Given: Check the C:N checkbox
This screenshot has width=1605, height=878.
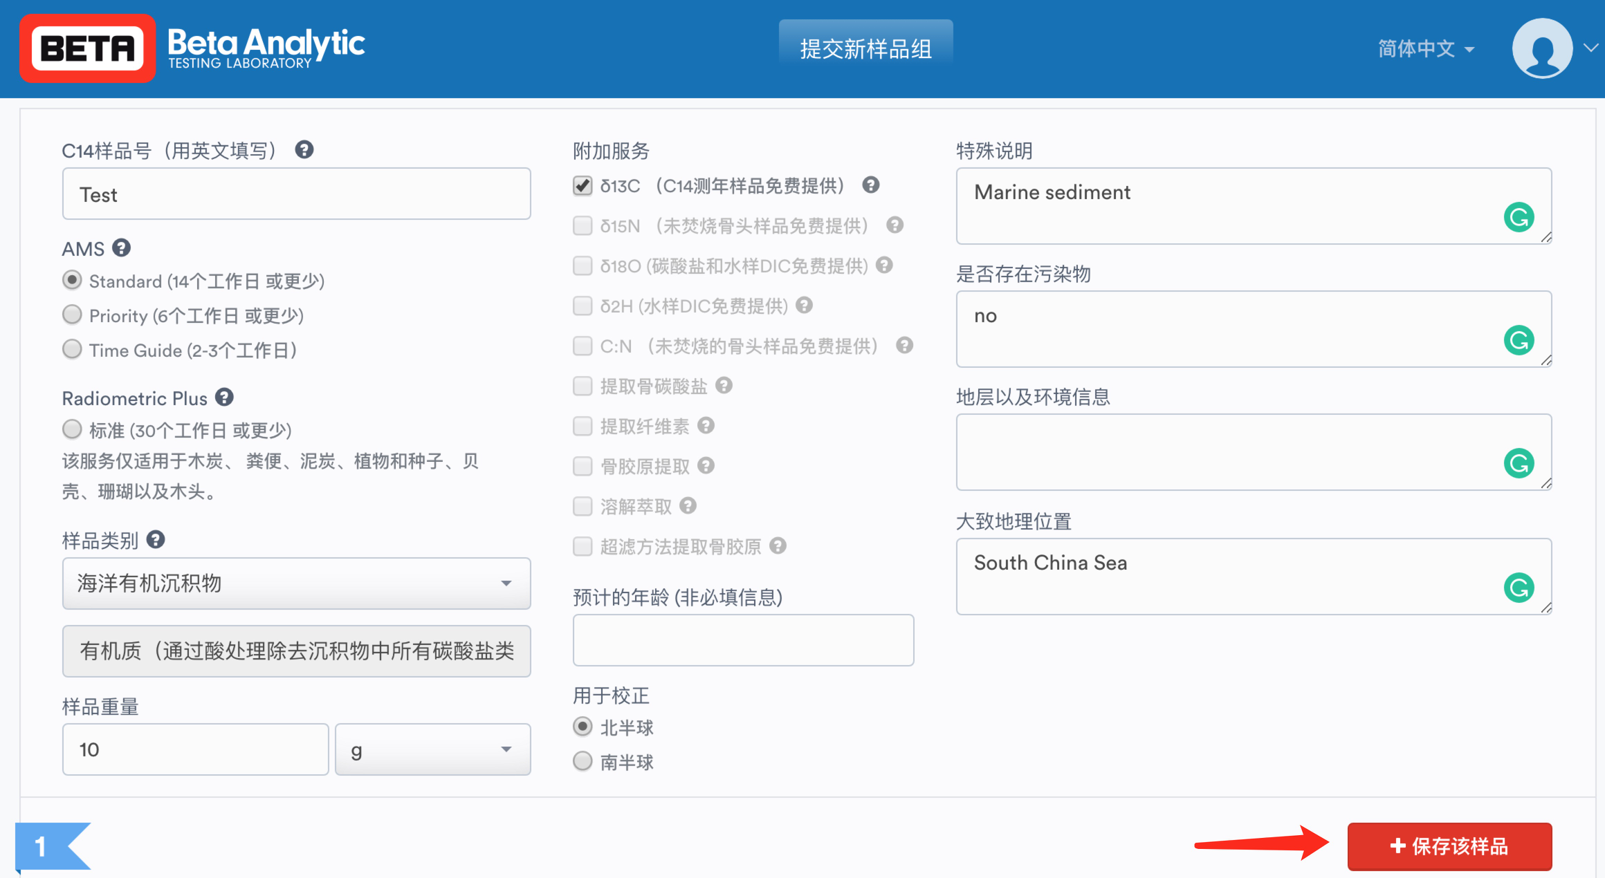Looking at the screenshot, I should pyautogui.click(x=583, y=346).
